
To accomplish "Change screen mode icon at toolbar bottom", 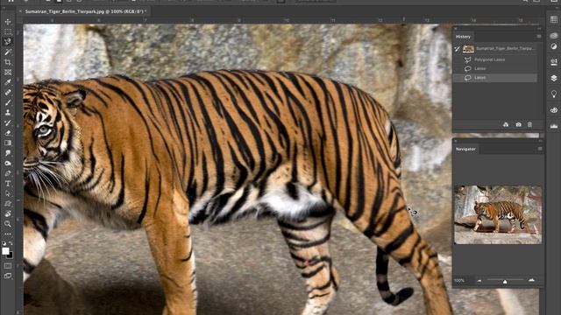I will [8, 276].
